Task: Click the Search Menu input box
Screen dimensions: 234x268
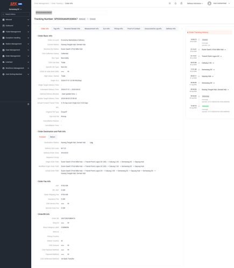Action: [x=16, y=14]
